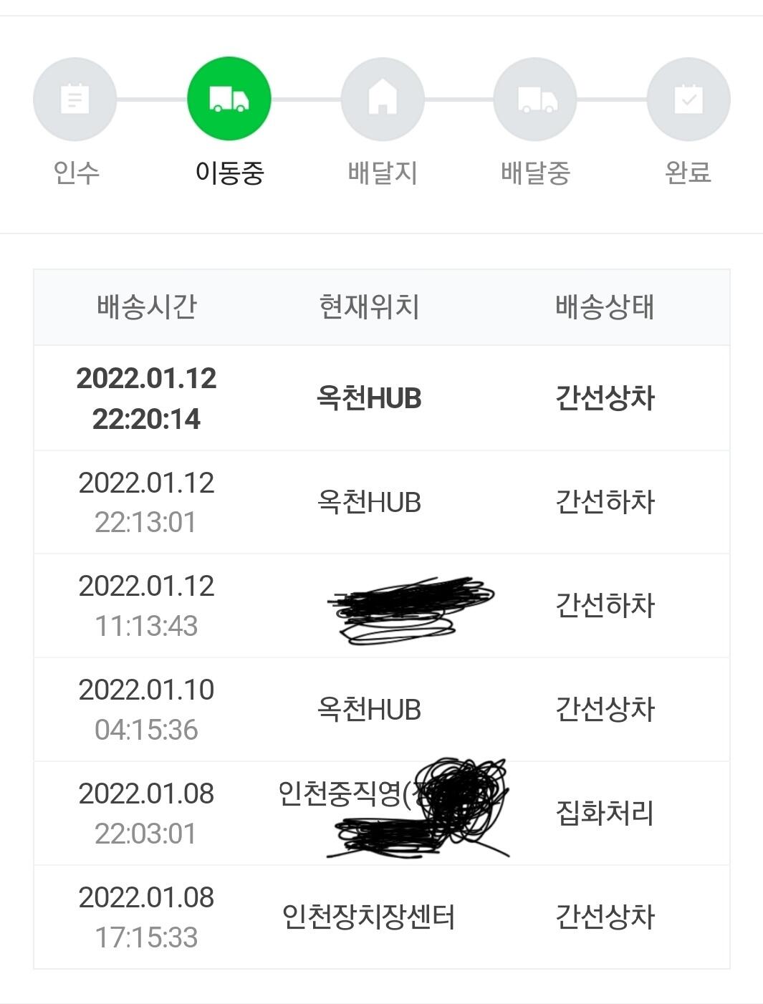Click the 현재위치 column header
Image resolution: width=763 pixels, height=1004 pixels.
tap(369, 306)
